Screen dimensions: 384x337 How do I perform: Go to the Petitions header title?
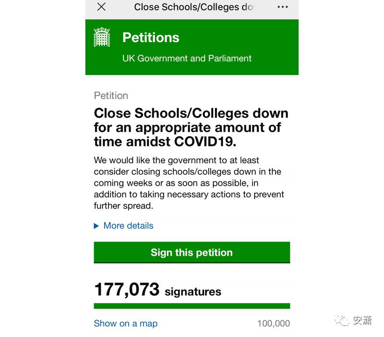click(x=151, y=37)
